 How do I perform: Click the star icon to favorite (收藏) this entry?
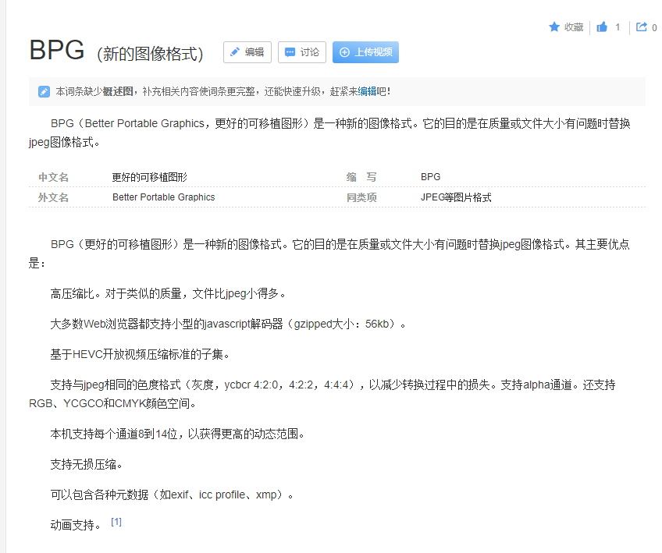pos(553,27)
